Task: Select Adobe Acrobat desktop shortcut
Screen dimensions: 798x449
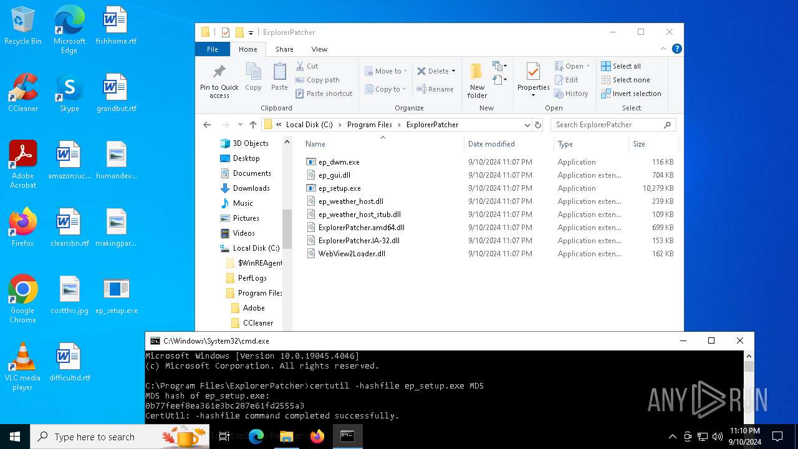Action: [x=23, y=165]
